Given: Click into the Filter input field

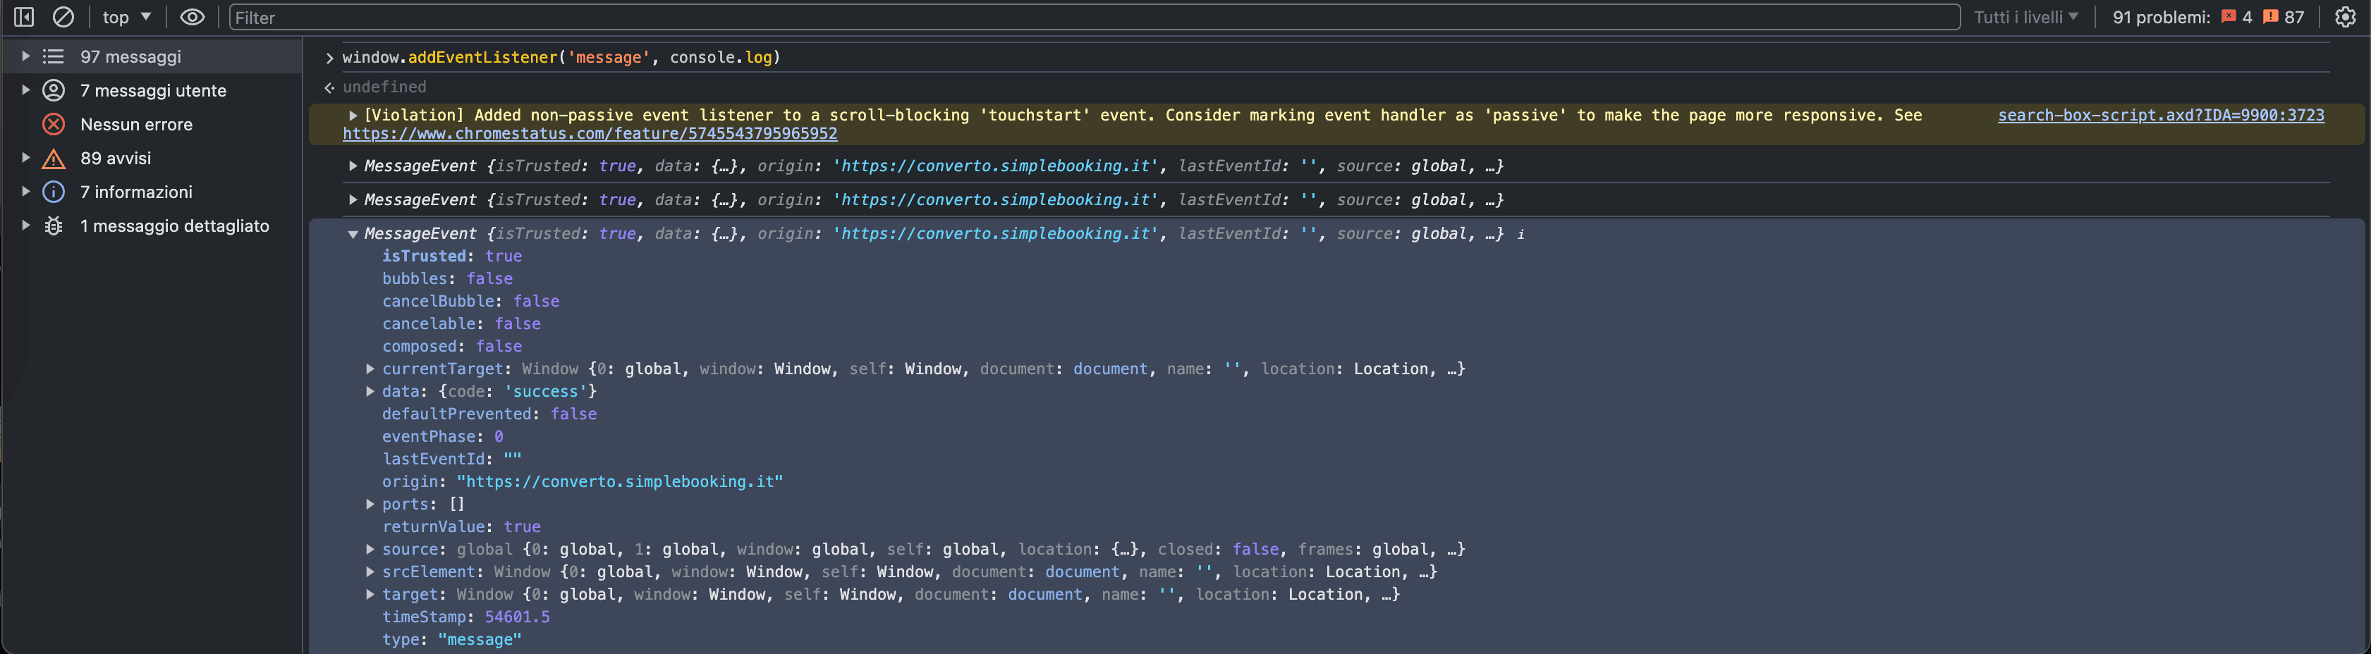Looking at the screenshot, I should [x=1093, y=16].
